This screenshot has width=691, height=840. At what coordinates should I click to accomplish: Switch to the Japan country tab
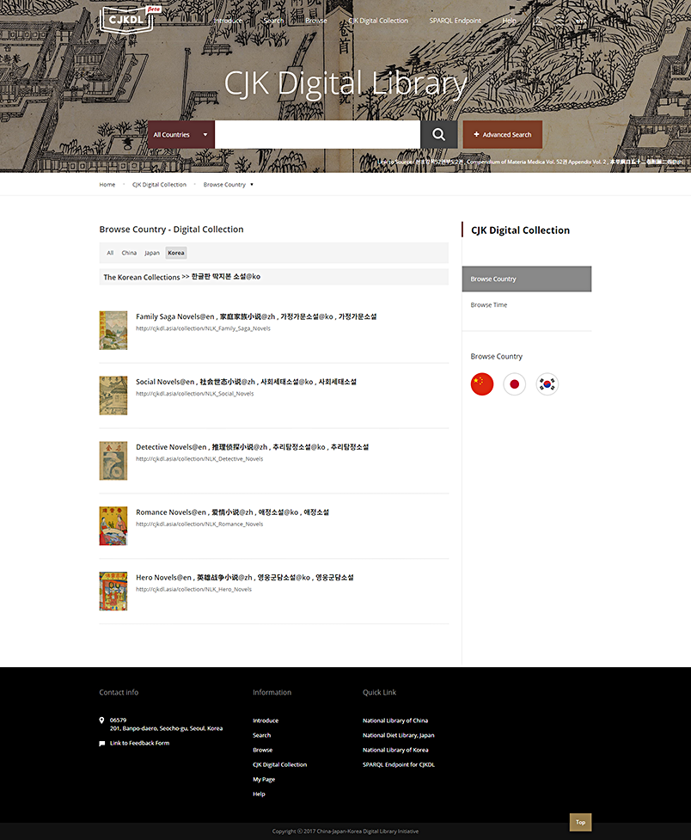152,253
